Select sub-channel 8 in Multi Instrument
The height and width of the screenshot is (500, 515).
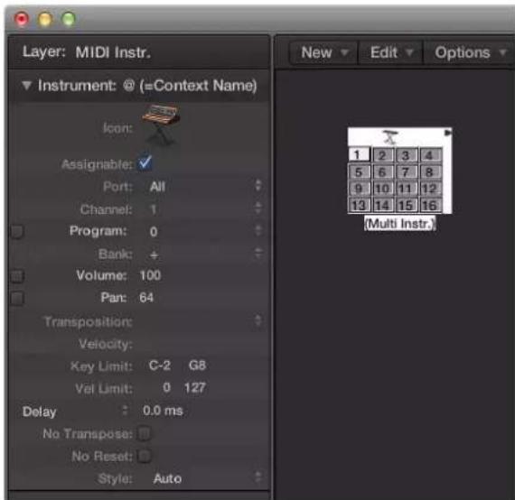(430, 171)
